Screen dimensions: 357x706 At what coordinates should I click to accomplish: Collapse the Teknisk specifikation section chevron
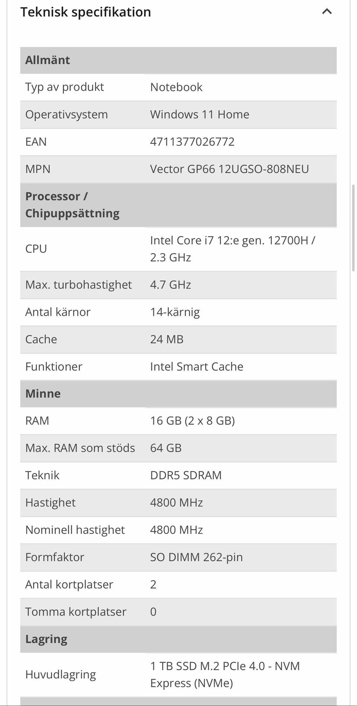click(327, 12)
